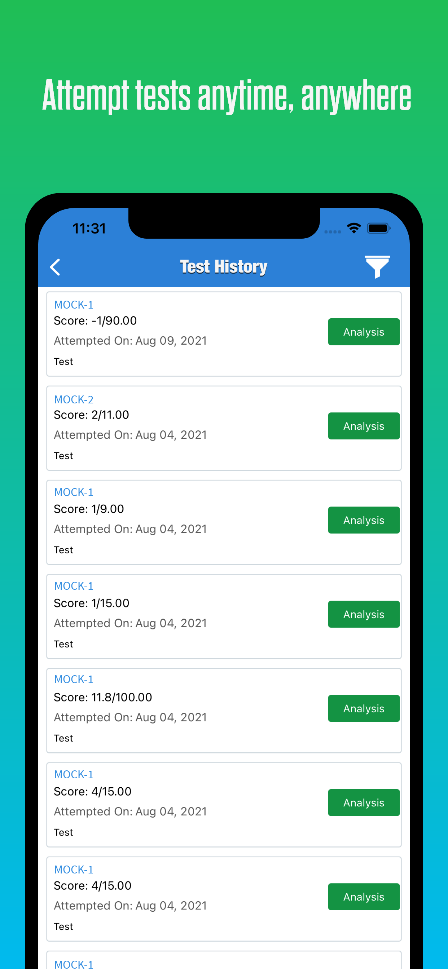The image size is (448, 969).
Task: Tap Attempted On: Aug 09, 2021 text
Action: coord(130,340)
